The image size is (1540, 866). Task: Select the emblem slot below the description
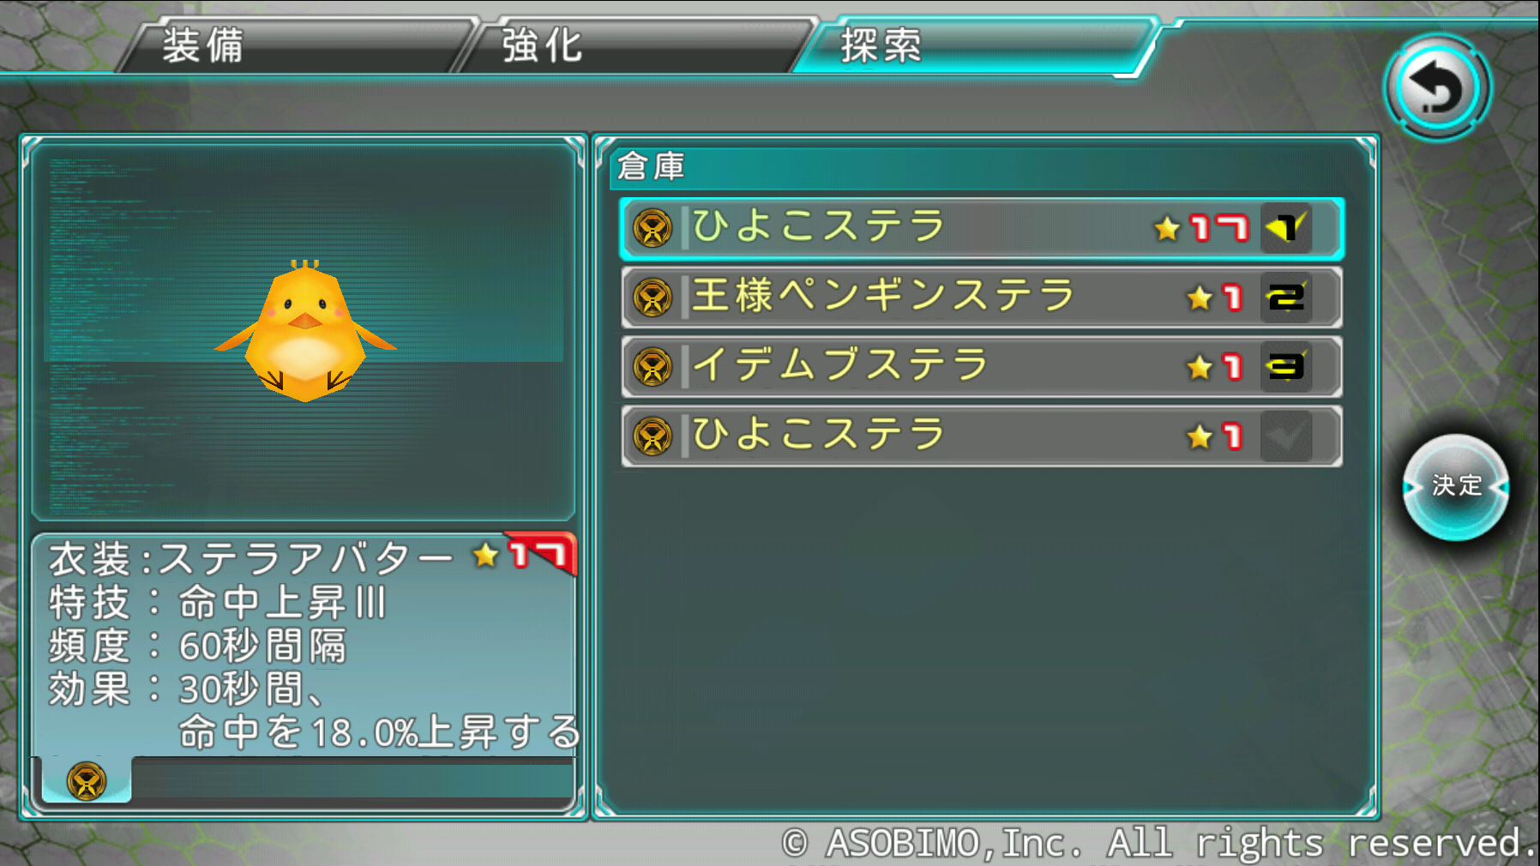point(87,780)
